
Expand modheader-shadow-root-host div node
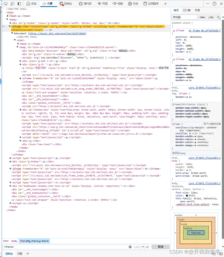point(10,186)
